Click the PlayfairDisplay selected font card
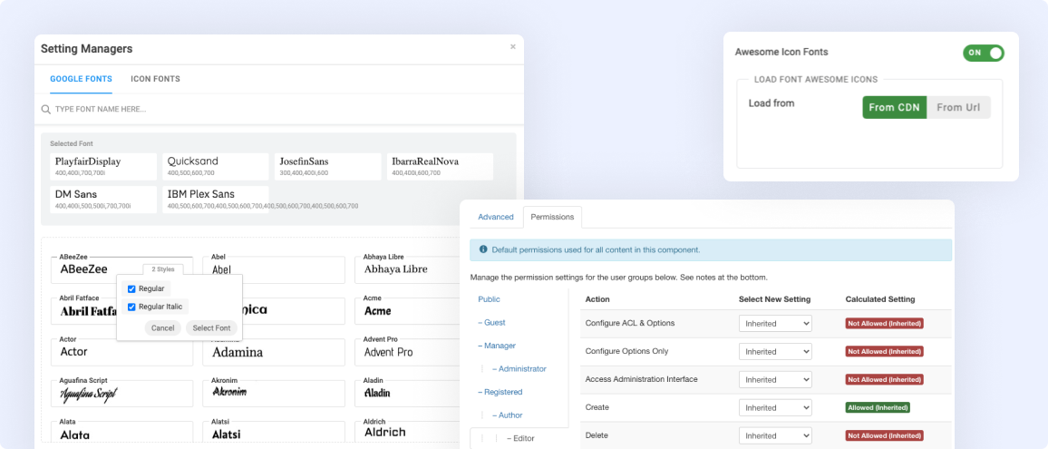Image resolution: width=1048 pixels, height=449 pixels. pyautogui.click(x=103, y=167)
